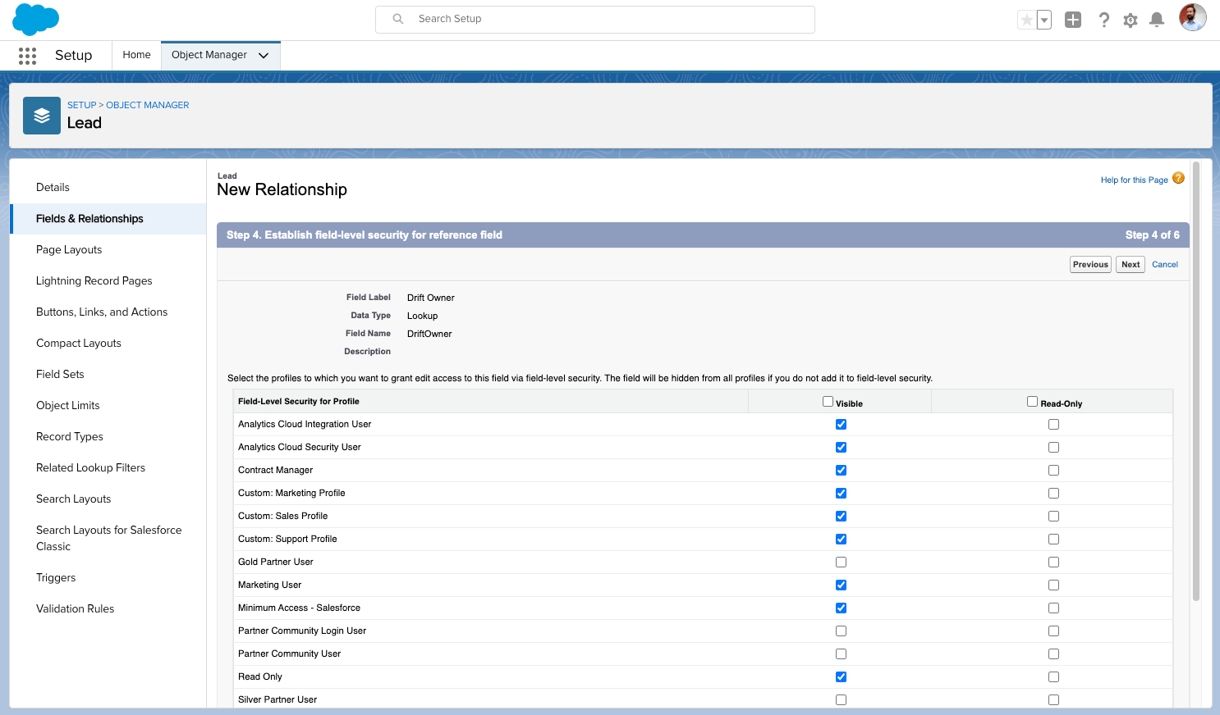
Task: Select Details in the sidebar
Action: (x=108, y=188)
